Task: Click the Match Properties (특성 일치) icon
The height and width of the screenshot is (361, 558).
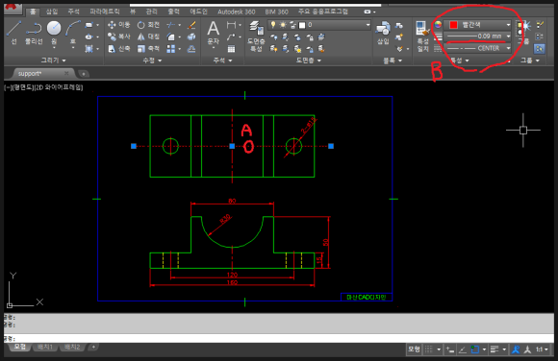Action: click(x=422, y=36)
